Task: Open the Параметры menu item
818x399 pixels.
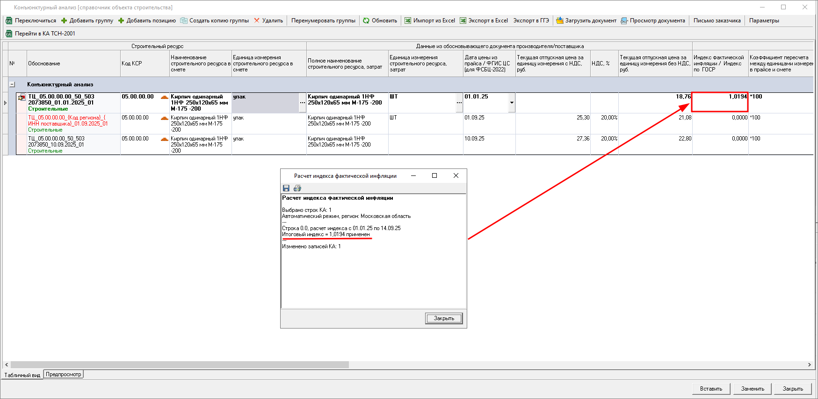Action: click(764, 21)
